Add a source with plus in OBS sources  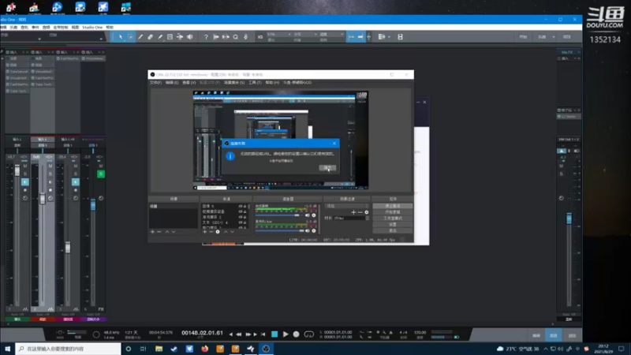[204, 232]
